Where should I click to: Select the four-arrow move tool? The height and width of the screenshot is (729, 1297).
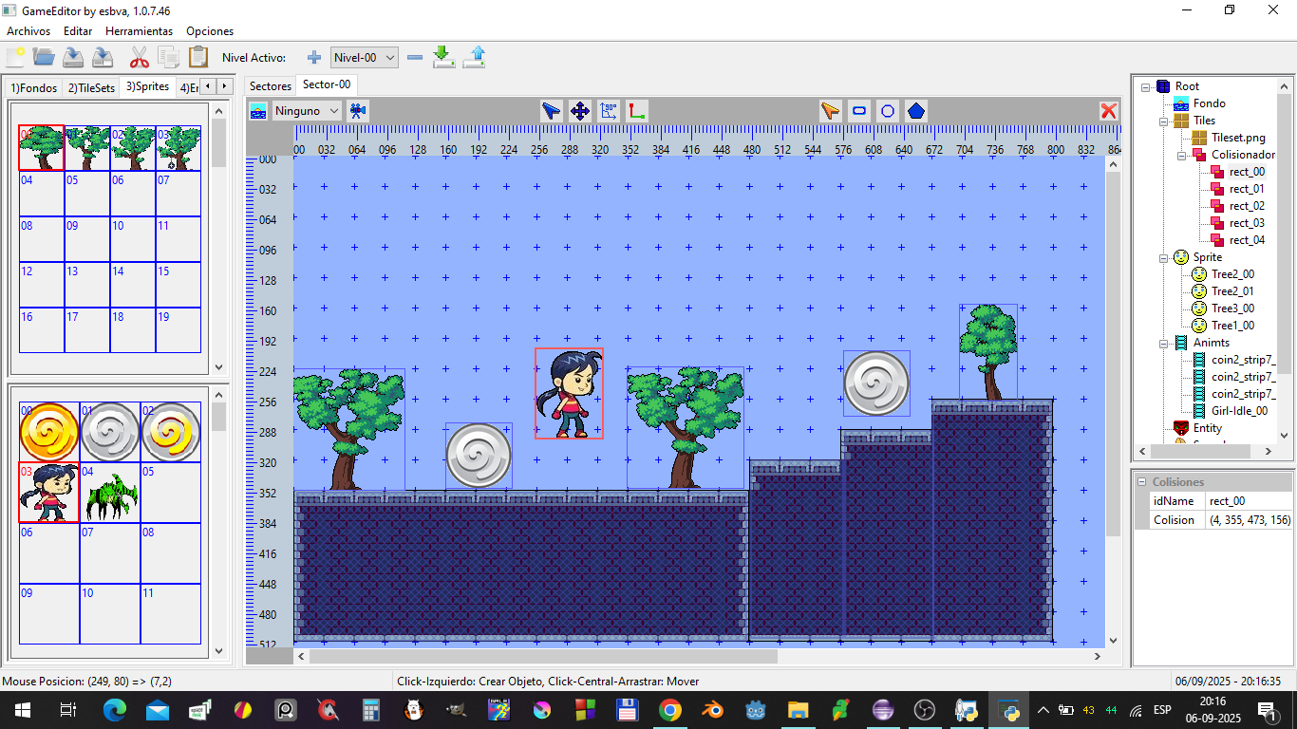click(579, 111)
